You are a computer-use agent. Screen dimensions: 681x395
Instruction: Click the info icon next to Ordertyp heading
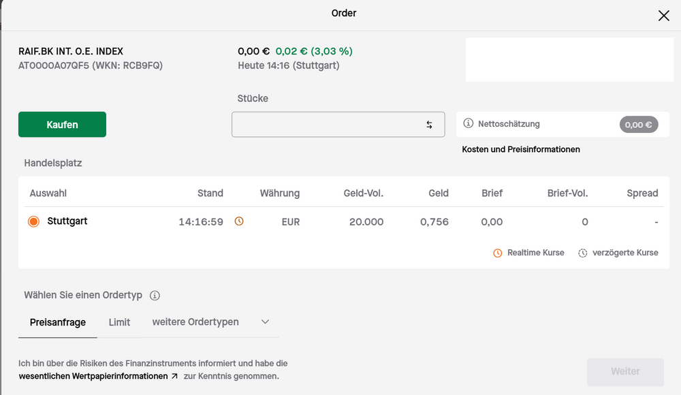click(x=155, y=296)
